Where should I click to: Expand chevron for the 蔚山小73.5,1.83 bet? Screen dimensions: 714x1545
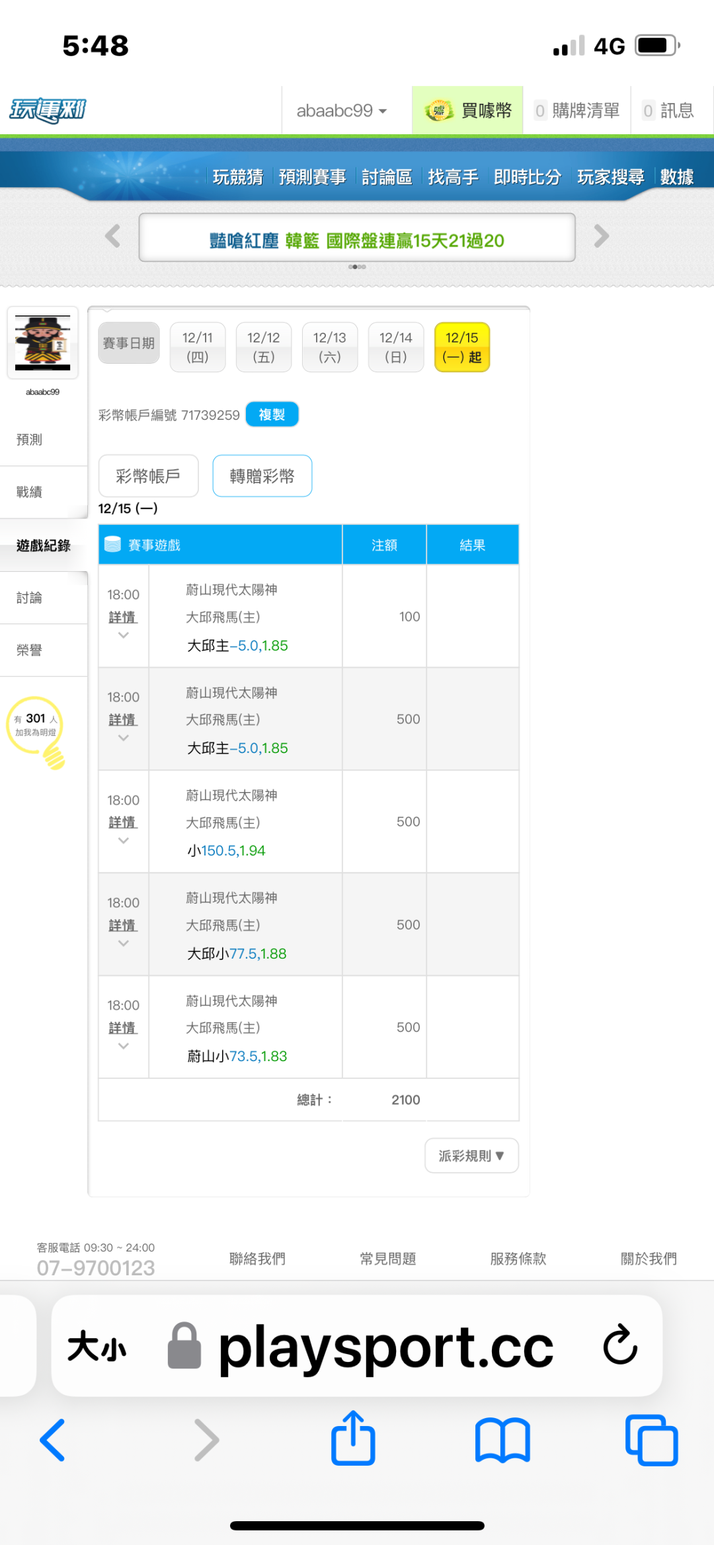tap(123, 1047)
